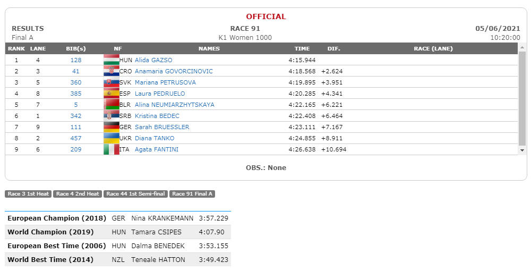Click the scrollbar down arrow in results
Screen dimensions: 531x279
point(522,150)
